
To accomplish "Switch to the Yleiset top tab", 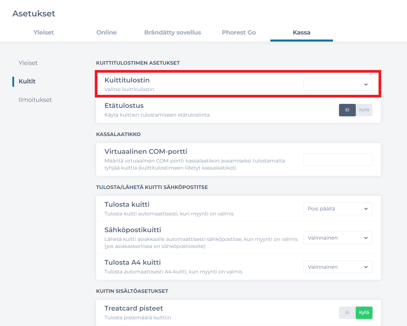I will (x=44, y=32).
